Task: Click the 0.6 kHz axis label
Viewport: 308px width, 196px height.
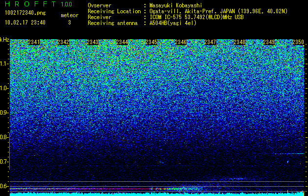Action: click(4, 186)
